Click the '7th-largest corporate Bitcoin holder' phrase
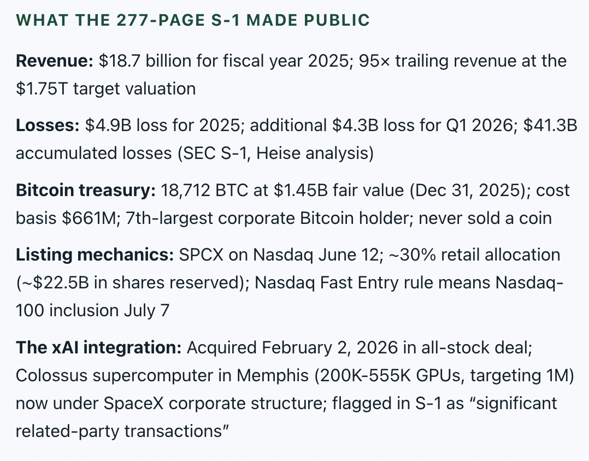Viewport: 589px width, 461px height. [x=267, y=218]
